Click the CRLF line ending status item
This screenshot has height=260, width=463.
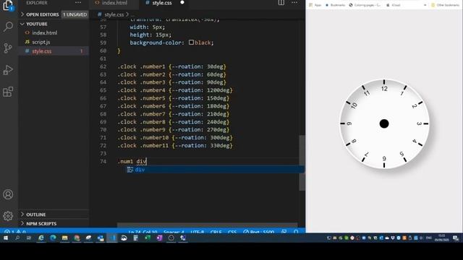pyautogui.click(x=216, y=232)
